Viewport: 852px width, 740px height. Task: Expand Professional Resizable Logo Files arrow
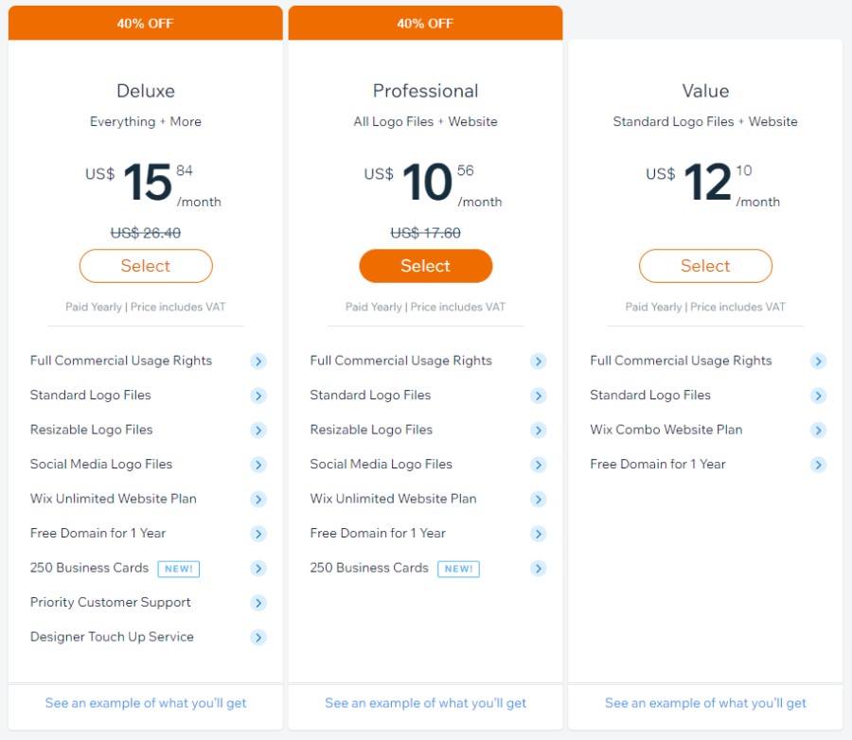pos(539,431)
